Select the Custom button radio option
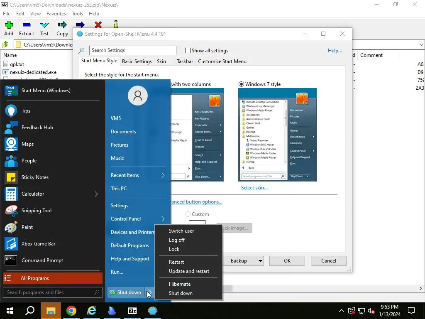The image size is (425, 319). pyautogui.click(x=188, y=214)
